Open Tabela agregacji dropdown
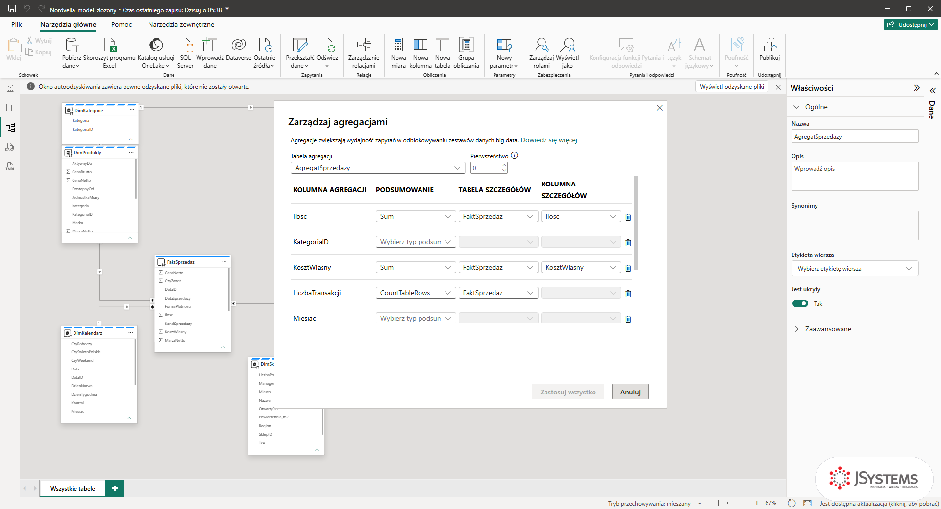The width and height of the screenshot is (941, 509). [x=377, y=168]
